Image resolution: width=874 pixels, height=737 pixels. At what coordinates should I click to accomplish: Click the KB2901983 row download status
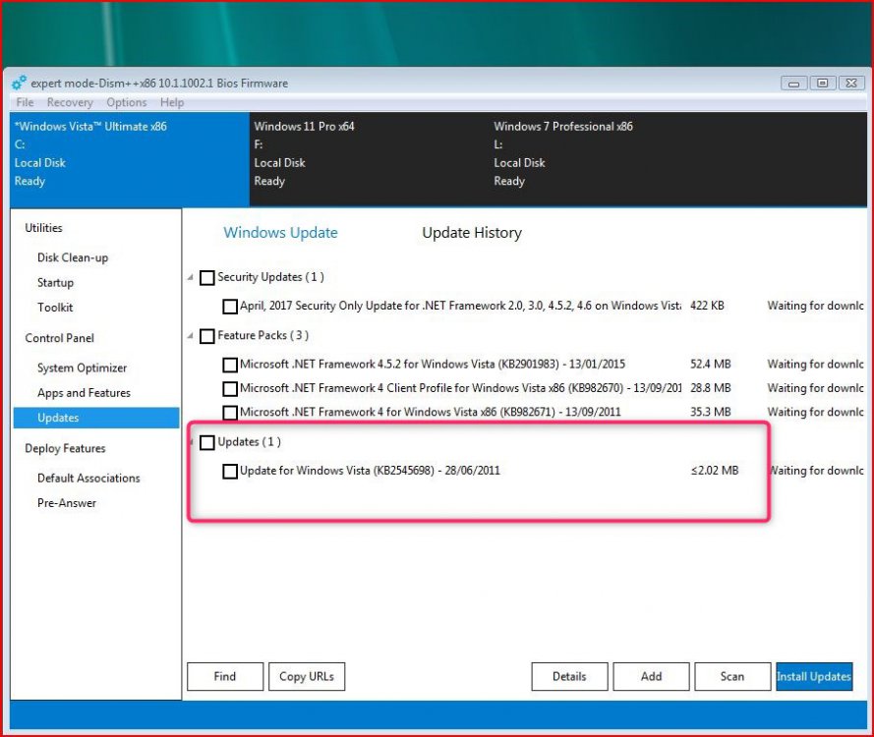815,364
